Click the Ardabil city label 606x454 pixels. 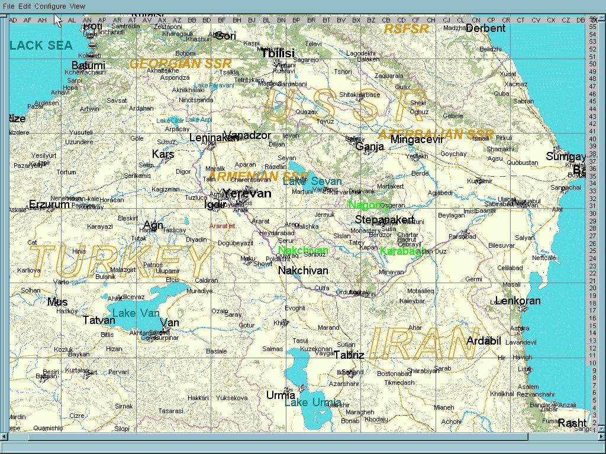tap(484, 341)
